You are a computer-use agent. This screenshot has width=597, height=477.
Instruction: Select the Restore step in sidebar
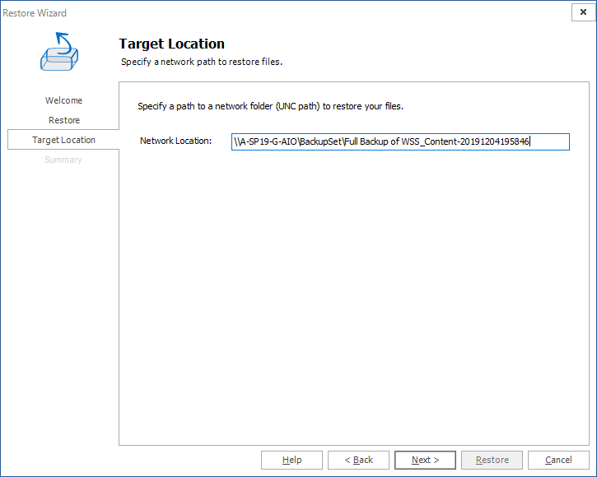click(63, 120)
